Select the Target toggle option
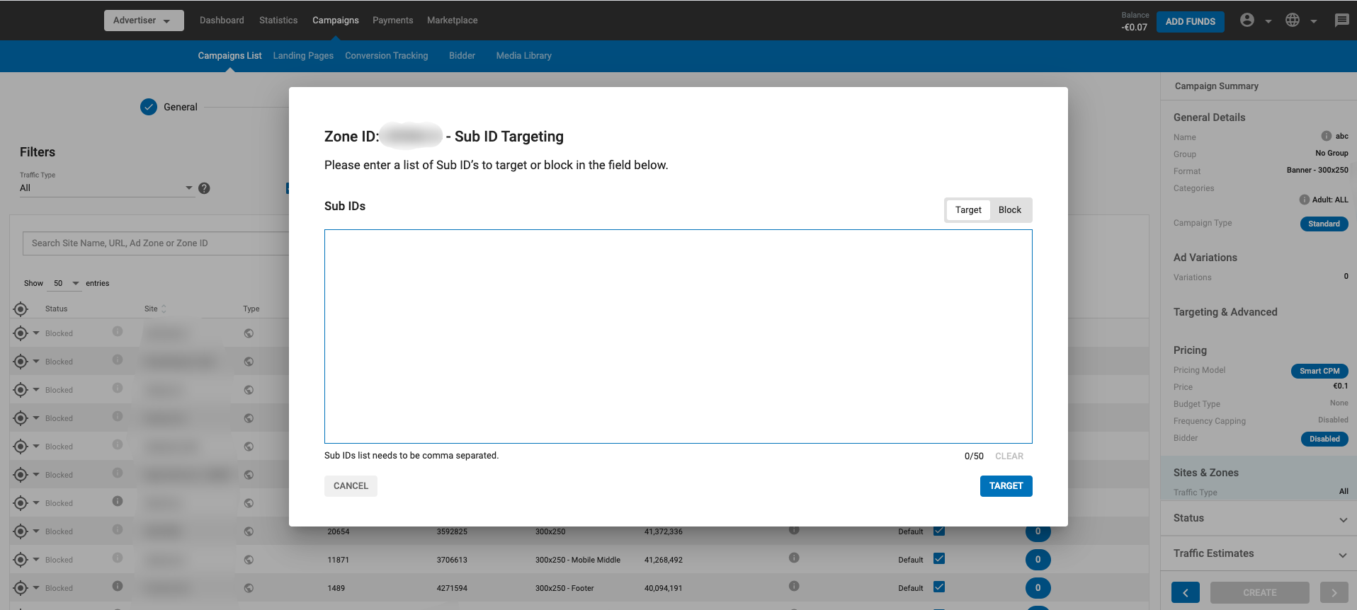The height and width of the screenshot is (610, 1357). point(967,210)
